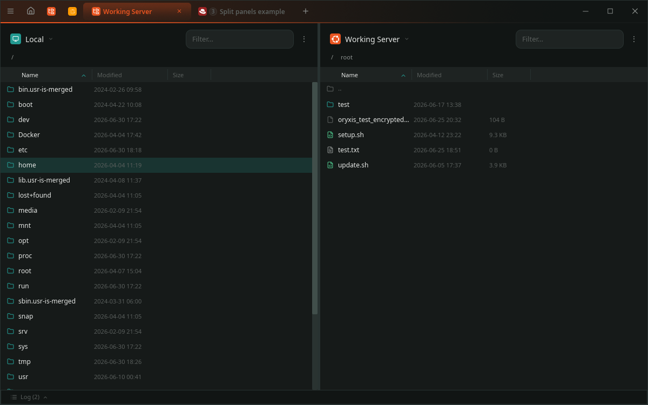Switch to the orange icon tab
The image size is (648, 405).
coord(72,11)
